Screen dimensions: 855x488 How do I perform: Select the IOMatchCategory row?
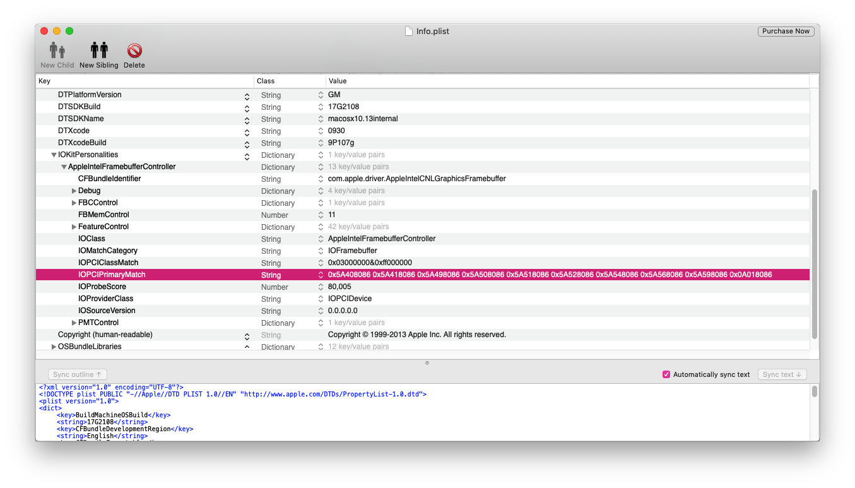click(x=423, y=251)
